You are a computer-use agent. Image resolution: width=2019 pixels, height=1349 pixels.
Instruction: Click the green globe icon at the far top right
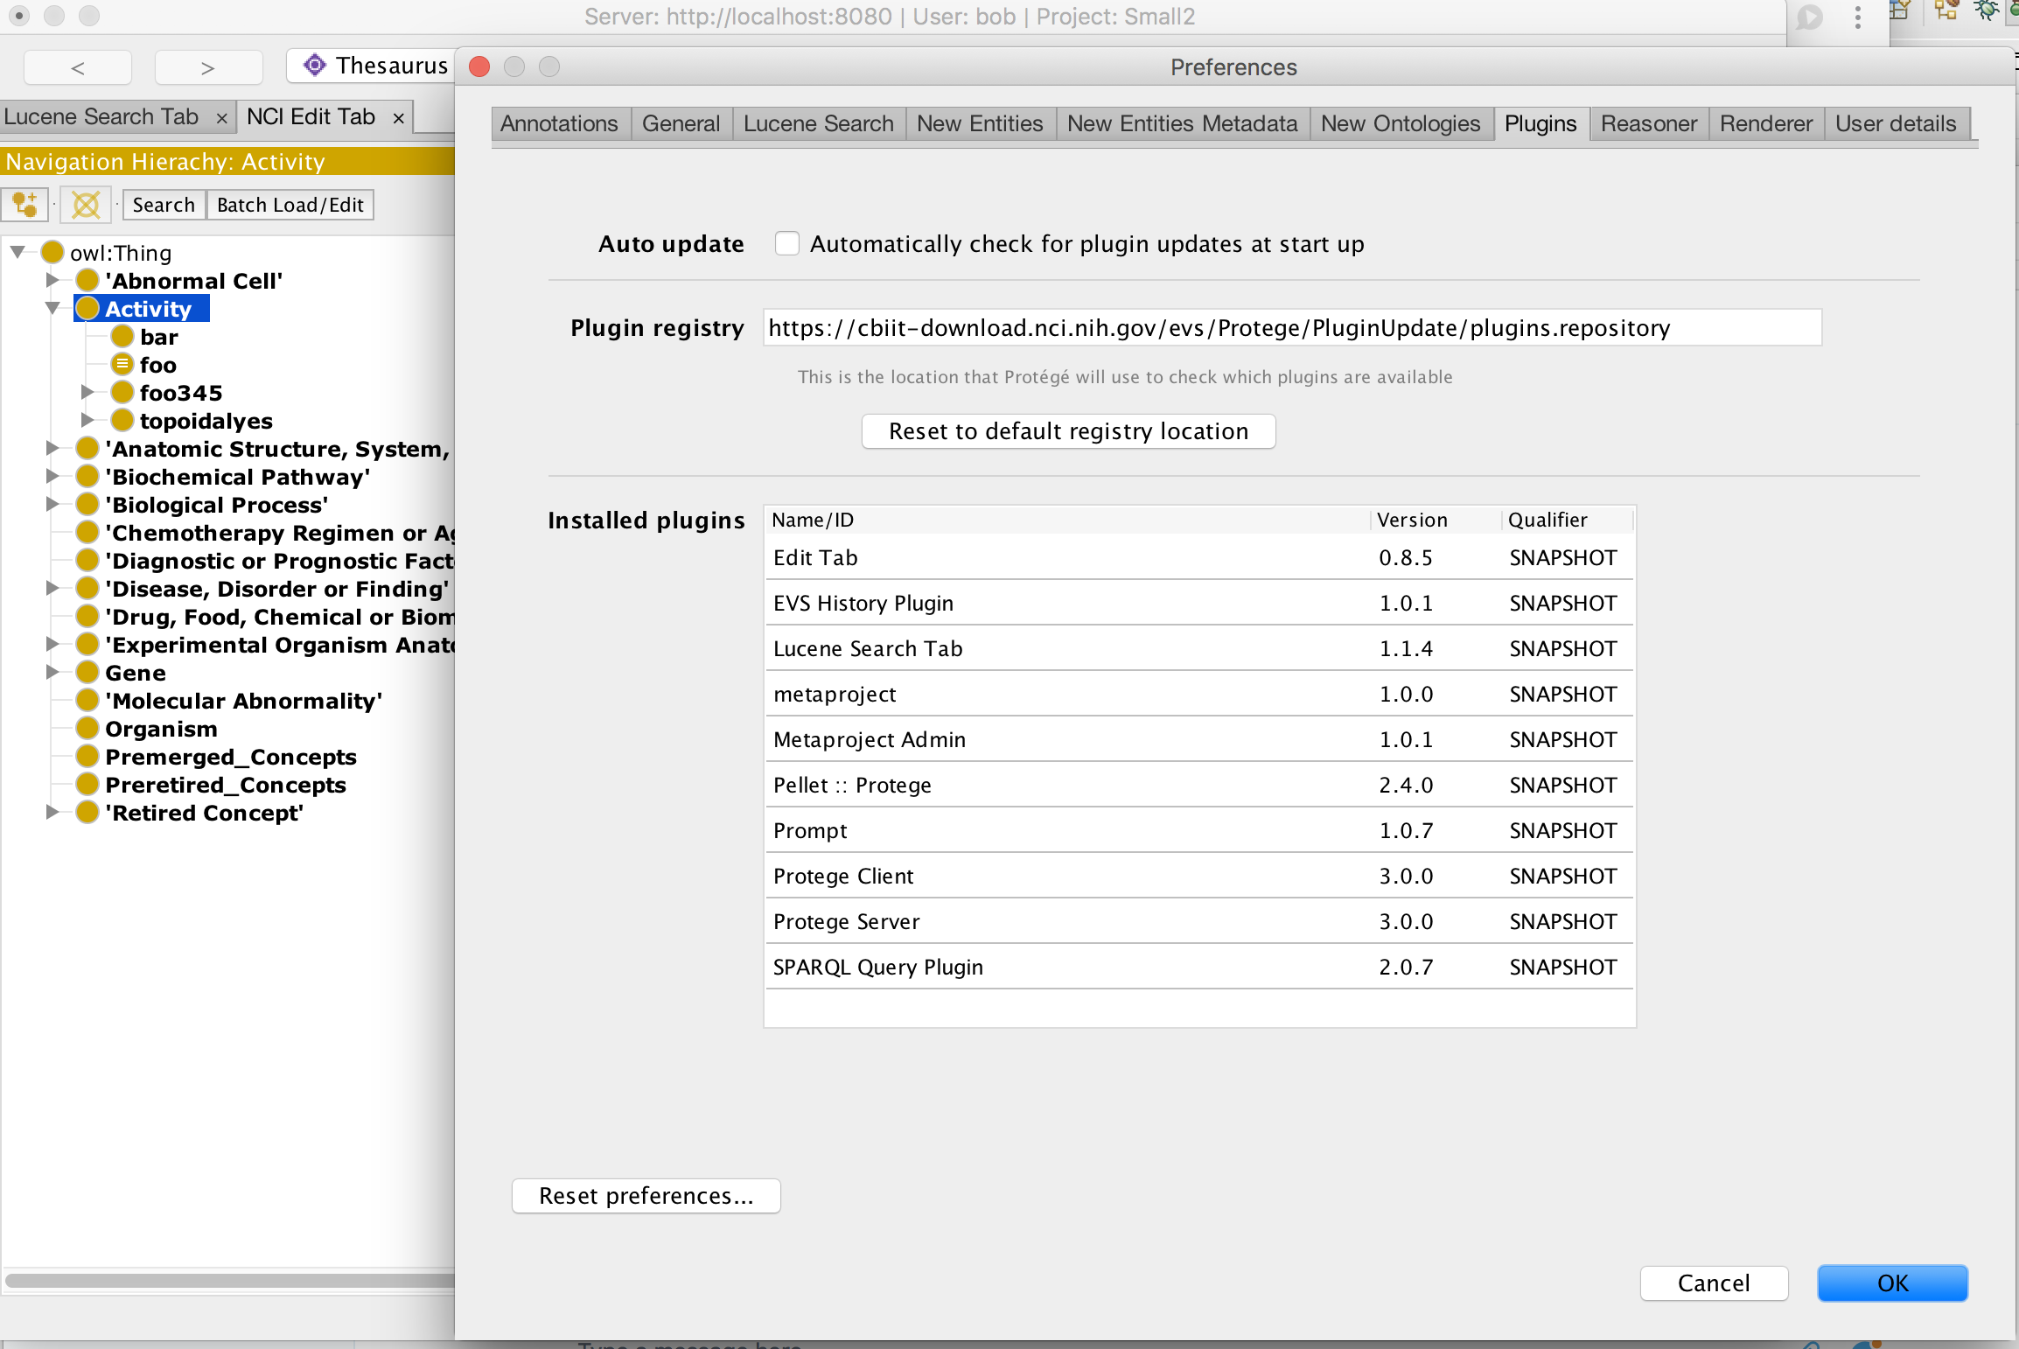tap(2014, 11)
